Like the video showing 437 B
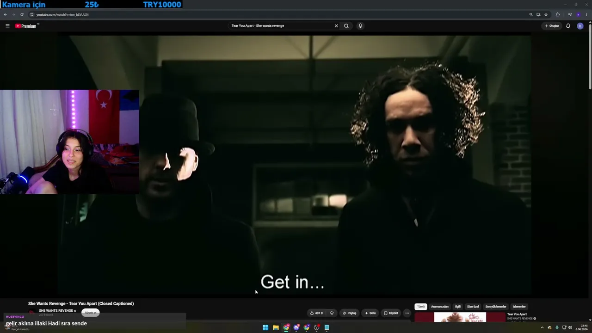 pyautogui.click(x=316, y=313)
